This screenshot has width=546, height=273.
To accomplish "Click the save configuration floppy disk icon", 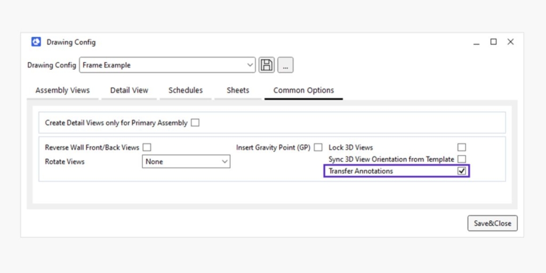I will [267, 65].
